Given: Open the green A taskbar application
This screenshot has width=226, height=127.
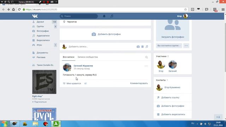Looking at the screenshot, I should (56, 124).
